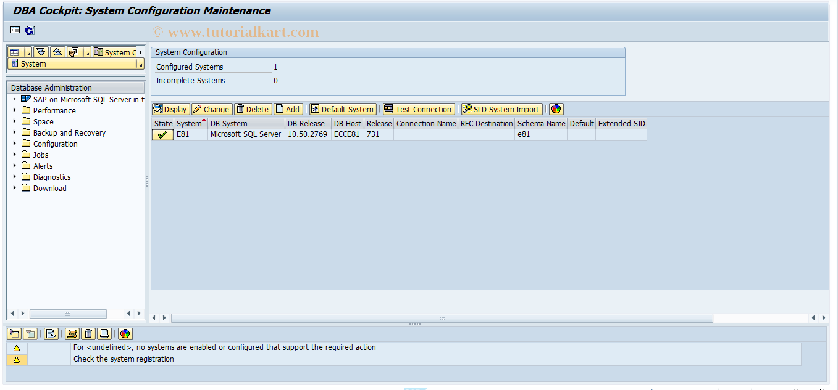Click the DB System column header
The image size is (838, 390).
[x=246, y=123]
